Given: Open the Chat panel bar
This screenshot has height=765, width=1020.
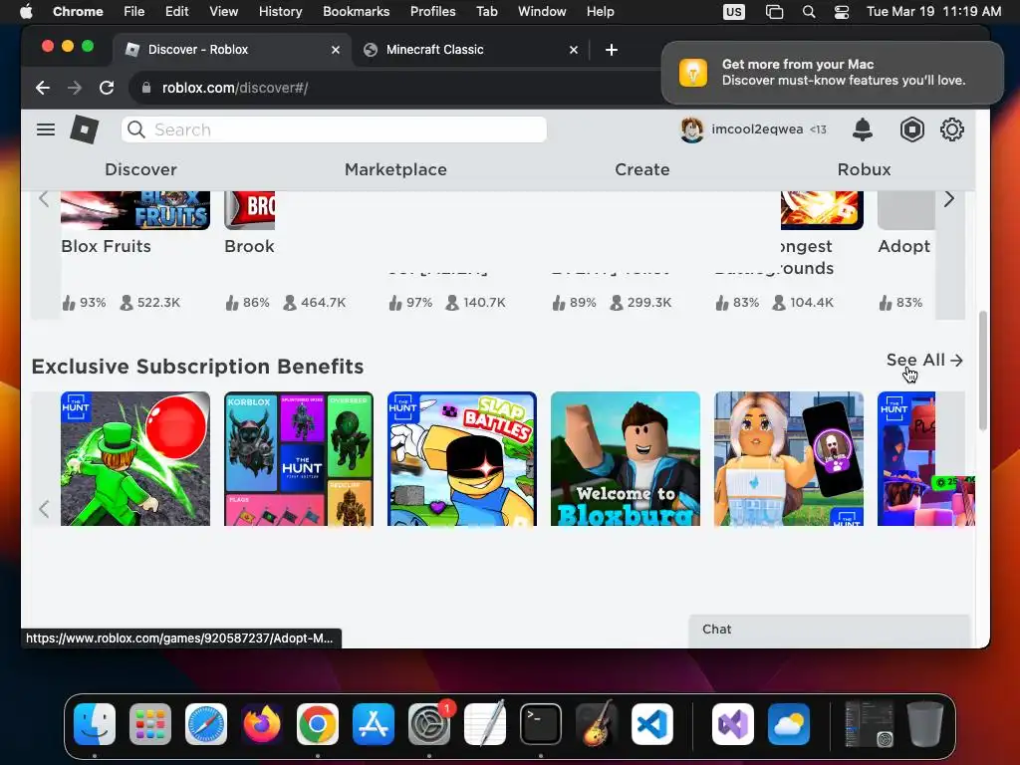Looking at the screenshot, I should [x=829, y=630].
